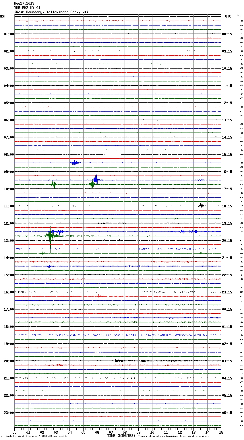The image size is (244, 440).
Task: Click the 16:15 UTC time label
Action: click(x=227, y=172)
